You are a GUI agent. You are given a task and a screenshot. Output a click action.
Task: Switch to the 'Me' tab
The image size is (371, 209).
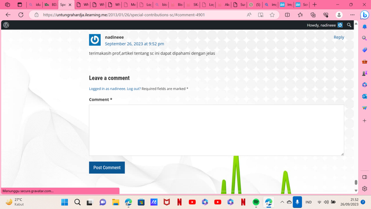coord(130,5)
